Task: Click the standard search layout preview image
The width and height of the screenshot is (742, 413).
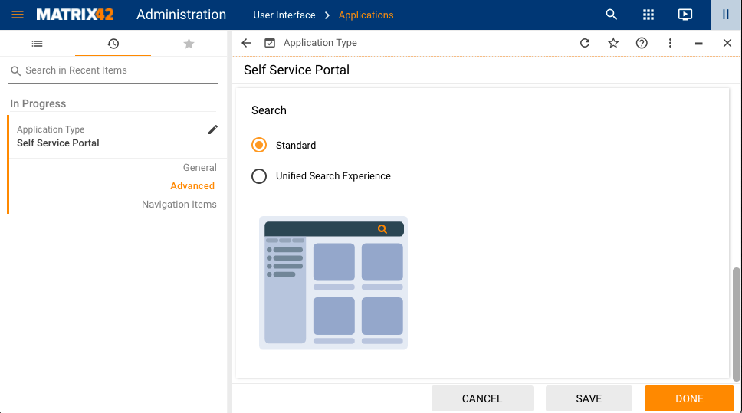Action: tap(333, 283)
